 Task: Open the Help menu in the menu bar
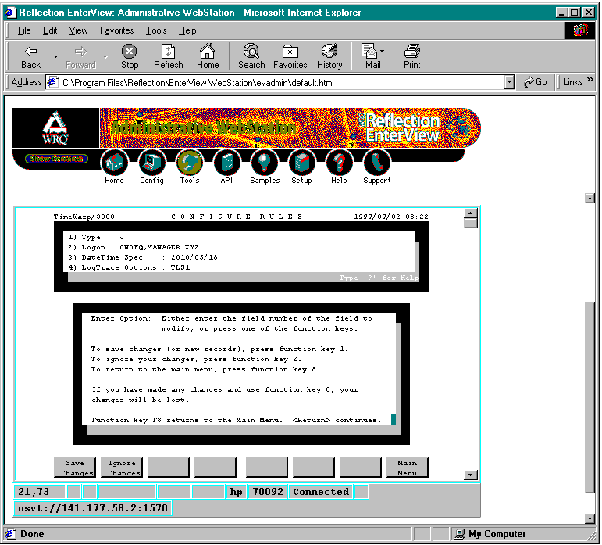(187, 30)
